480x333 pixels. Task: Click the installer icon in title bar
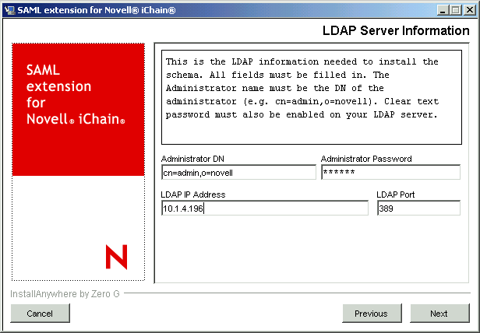click(10, 10)
